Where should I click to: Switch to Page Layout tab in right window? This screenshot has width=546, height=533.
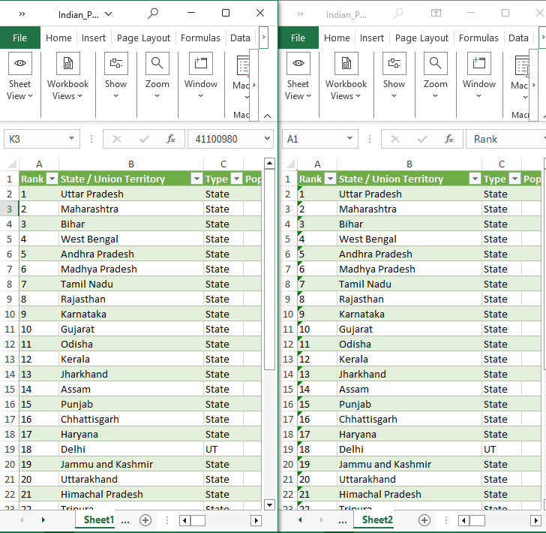pos(421,38)
